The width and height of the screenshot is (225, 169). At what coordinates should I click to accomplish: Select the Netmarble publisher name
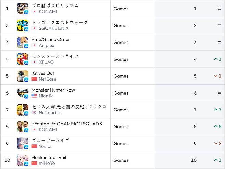click(50, 113)
